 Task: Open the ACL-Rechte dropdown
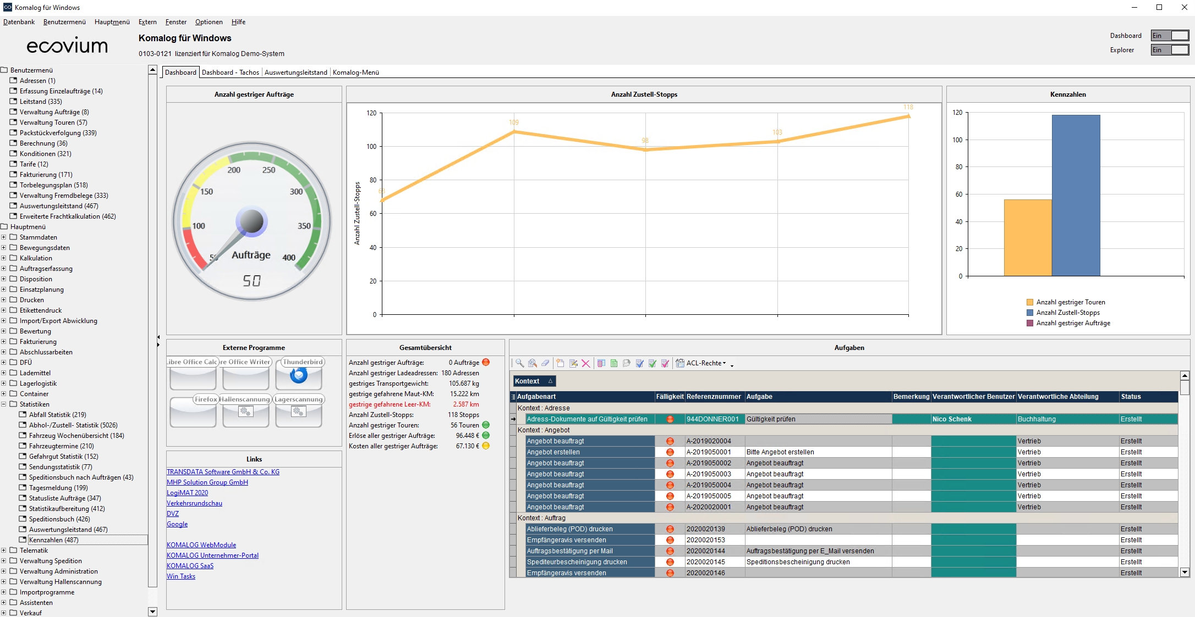coord(706,363)
